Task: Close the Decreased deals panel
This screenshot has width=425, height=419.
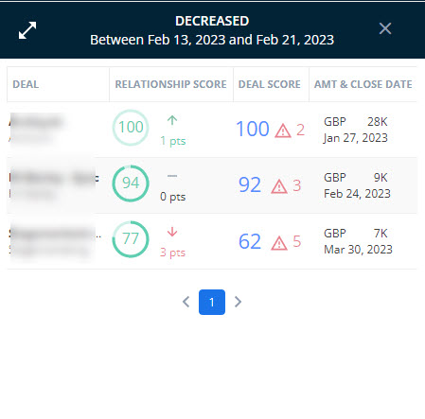Action: click(385, 28)
